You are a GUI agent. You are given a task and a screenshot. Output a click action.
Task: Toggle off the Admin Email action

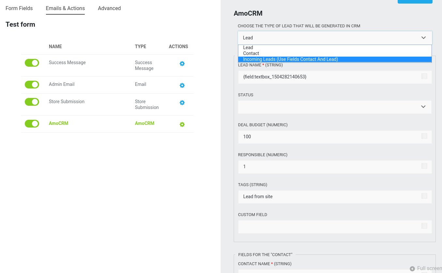click(x=32, y=85)
